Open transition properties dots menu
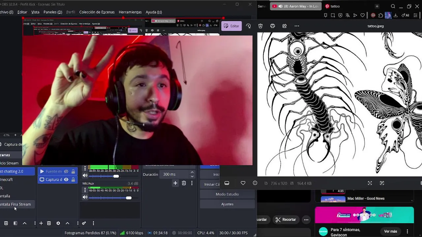 coord(192,183)
